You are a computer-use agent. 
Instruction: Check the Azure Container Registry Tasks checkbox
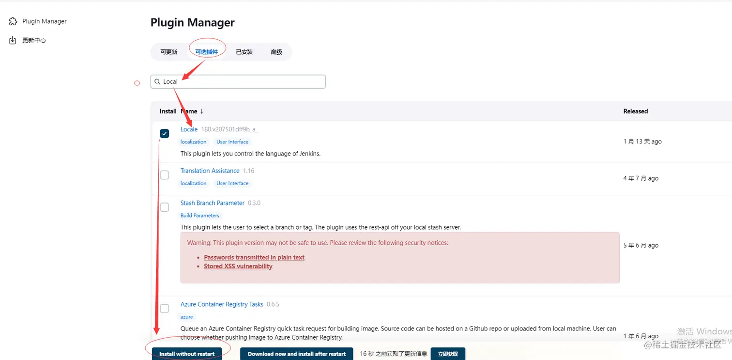pyautogui.click(x=165, y=308)
